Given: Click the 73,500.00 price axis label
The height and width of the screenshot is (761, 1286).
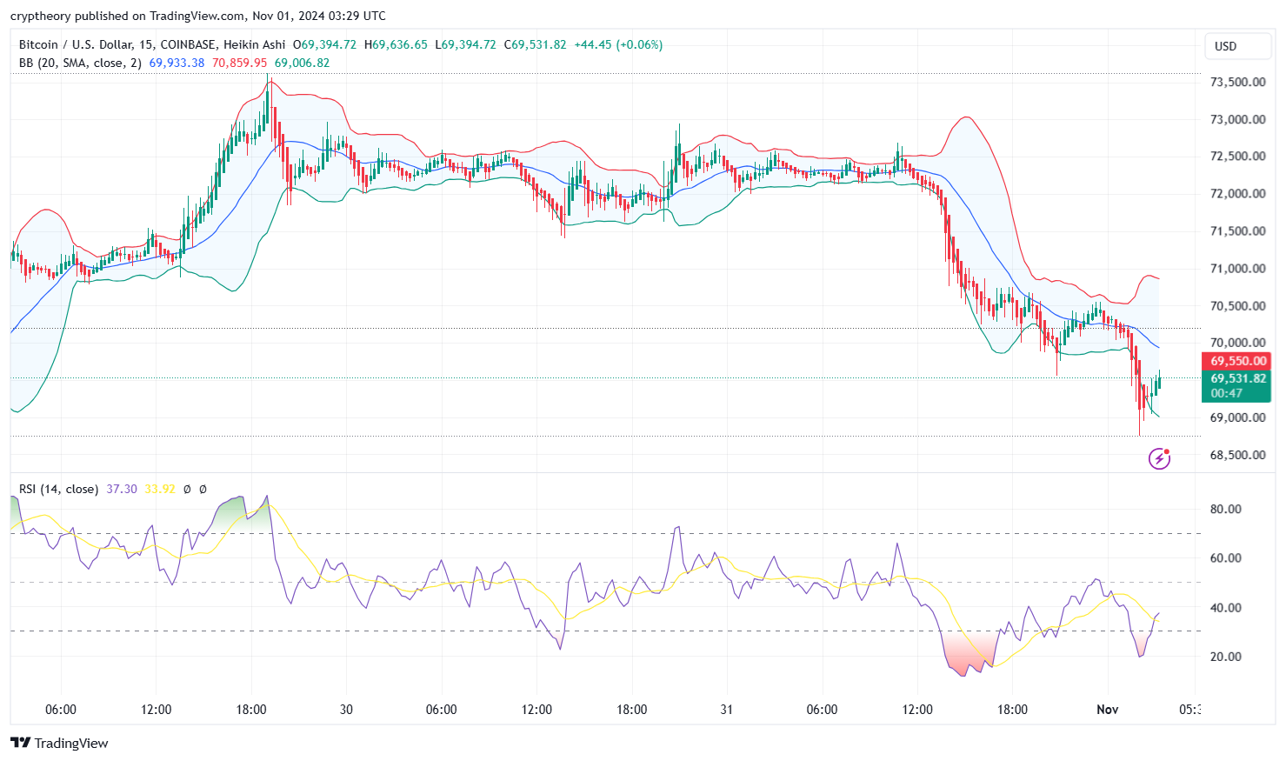Looking at the screenshot, I should click(1237, 82).
